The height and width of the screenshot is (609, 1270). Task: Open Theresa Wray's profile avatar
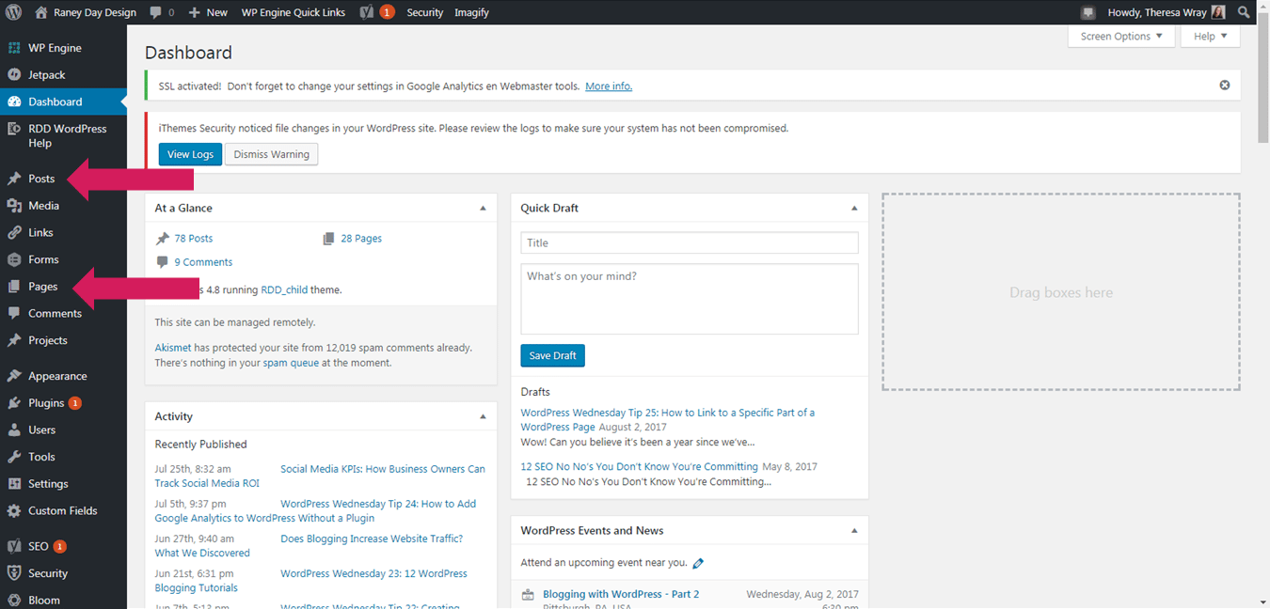tap(1218, 12)
